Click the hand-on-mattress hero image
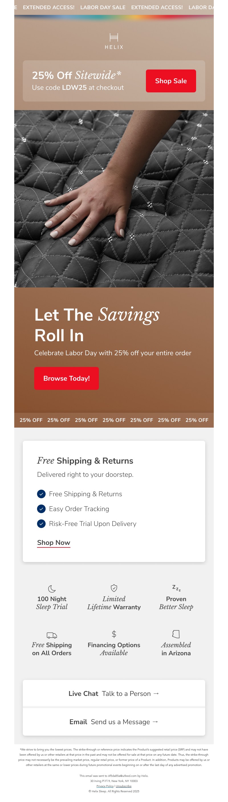Screen dimensions: 228x802 (x=114, y=198)
